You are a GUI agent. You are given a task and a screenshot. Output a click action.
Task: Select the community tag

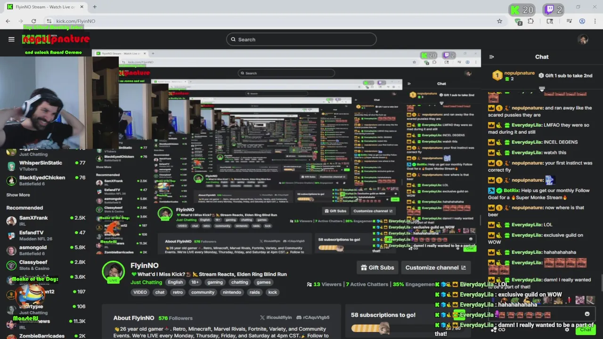[x=203, y=292]
